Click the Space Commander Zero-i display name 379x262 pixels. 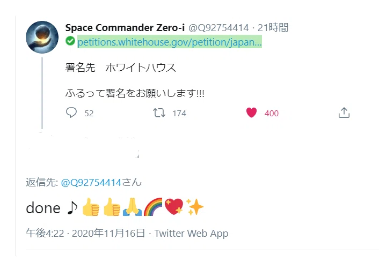click(x=125, y=28)
